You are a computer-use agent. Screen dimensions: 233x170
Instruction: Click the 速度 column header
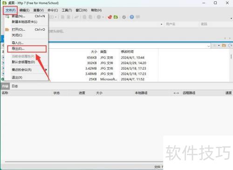(228, 93)
